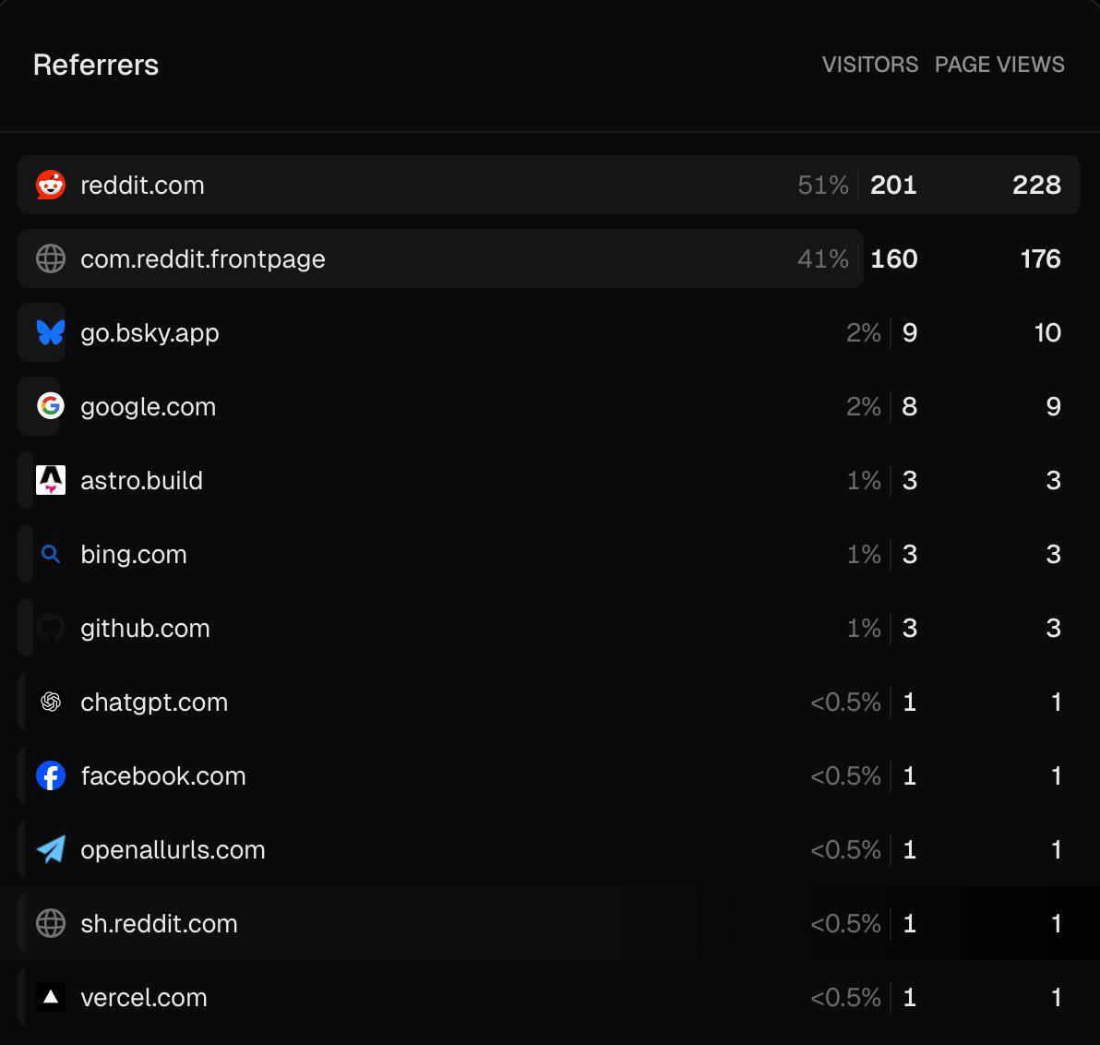Click the Bing search magnifier icon
This screenshot has height=1045, width=1100.
tap(51, 555)
